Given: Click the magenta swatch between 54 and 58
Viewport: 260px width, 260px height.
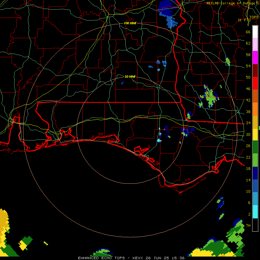Looking at the screenshot, I should [255, 57].
